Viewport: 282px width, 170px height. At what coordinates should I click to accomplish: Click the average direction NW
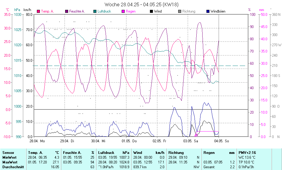click(196, 167)
